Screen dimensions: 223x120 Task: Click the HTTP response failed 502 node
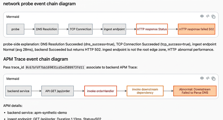click(196, 29)
